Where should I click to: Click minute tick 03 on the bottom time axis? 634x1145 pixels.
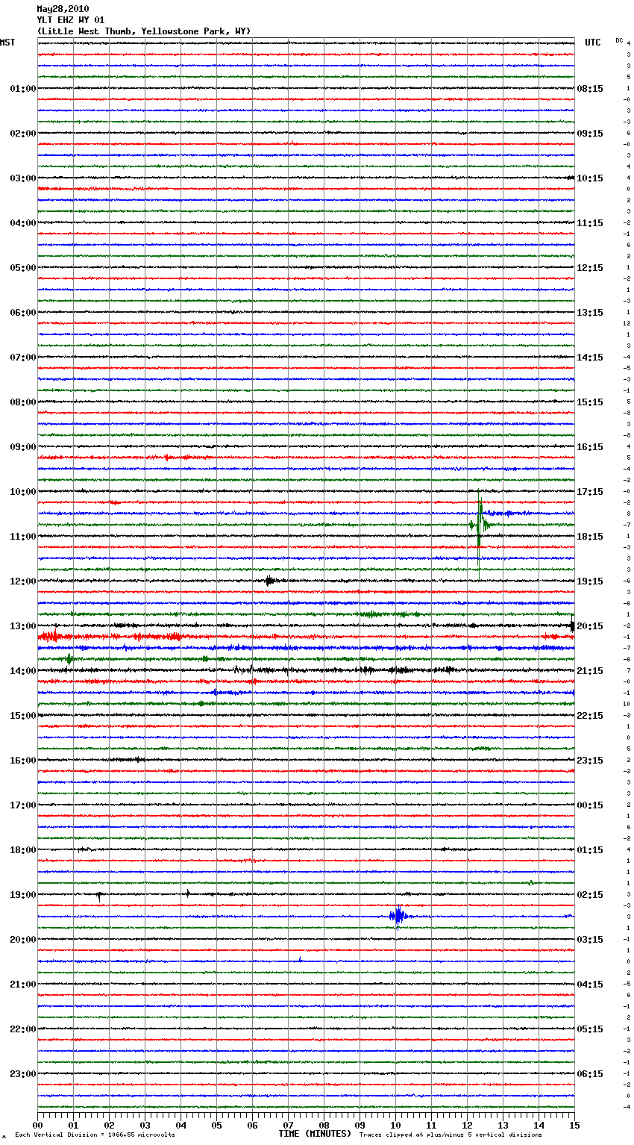[x=145, y=1125]
